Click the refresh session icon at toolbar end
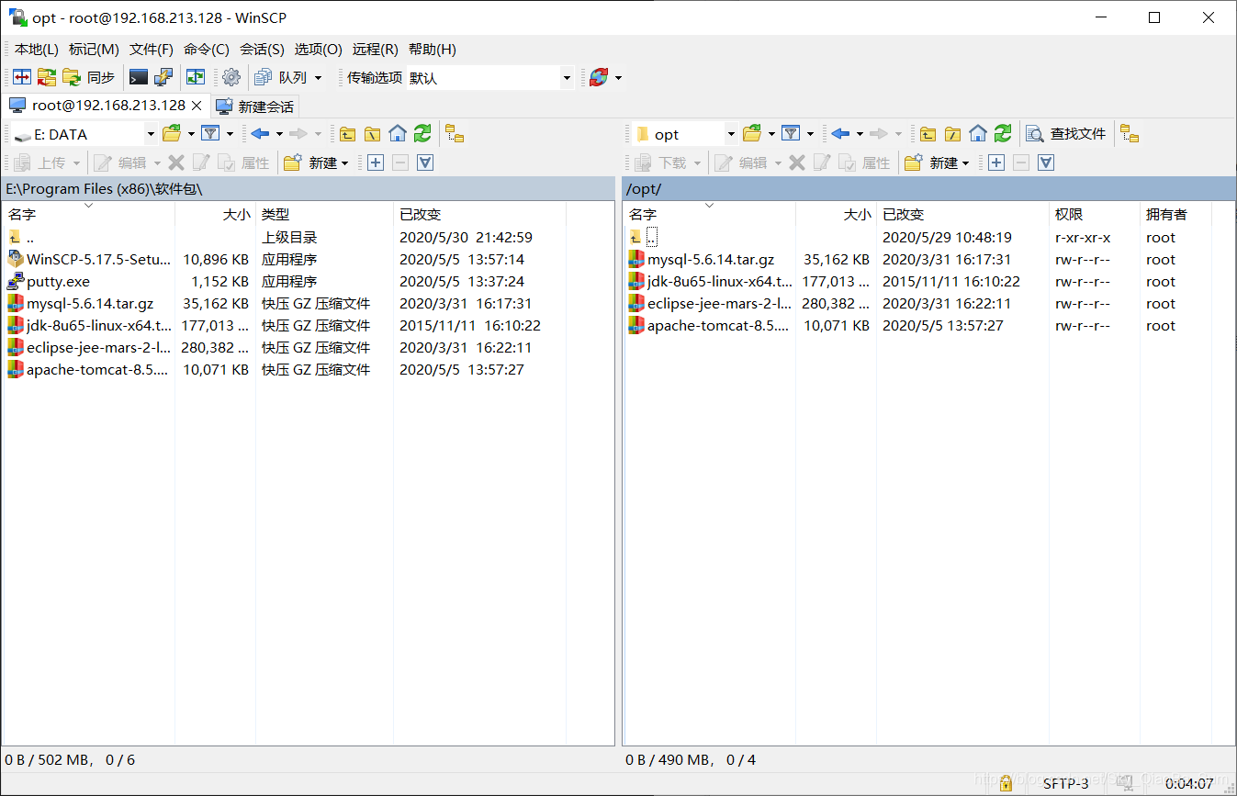The height and width of the screenshot is (796, 1237). [x=599, y=77]
